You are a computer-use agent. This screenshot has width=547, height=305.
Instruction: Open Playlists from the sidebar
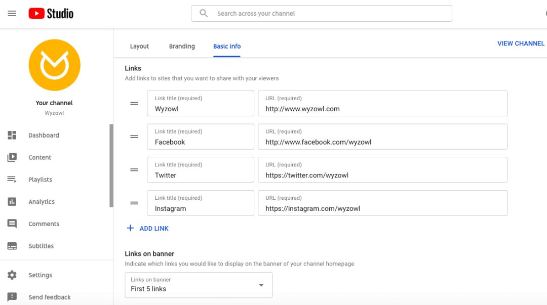[x=40, y=180]
